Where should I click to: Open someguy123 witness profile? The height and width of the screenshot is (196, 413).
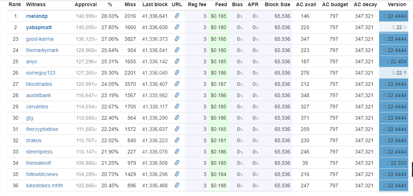click(x=40, y=73)
